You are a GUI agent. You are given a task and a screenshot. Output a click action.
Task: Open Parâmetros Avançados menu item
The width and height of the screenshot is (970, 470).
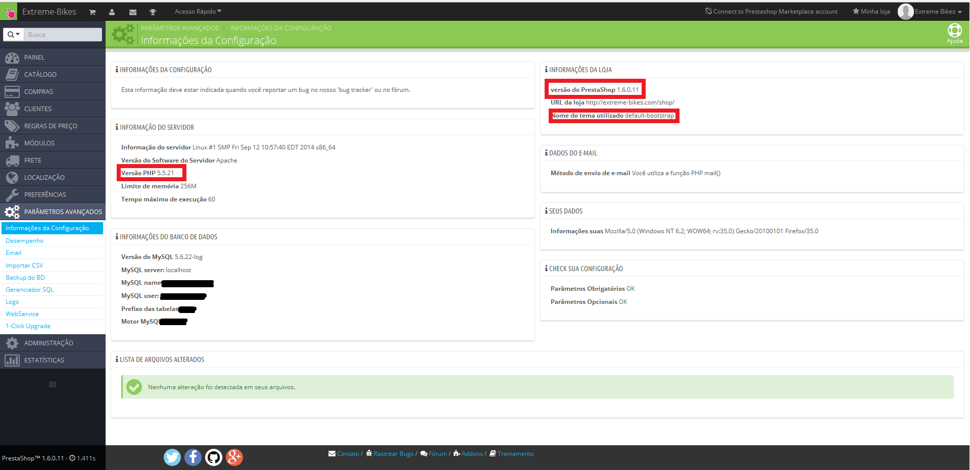click(x=53, y=212)
